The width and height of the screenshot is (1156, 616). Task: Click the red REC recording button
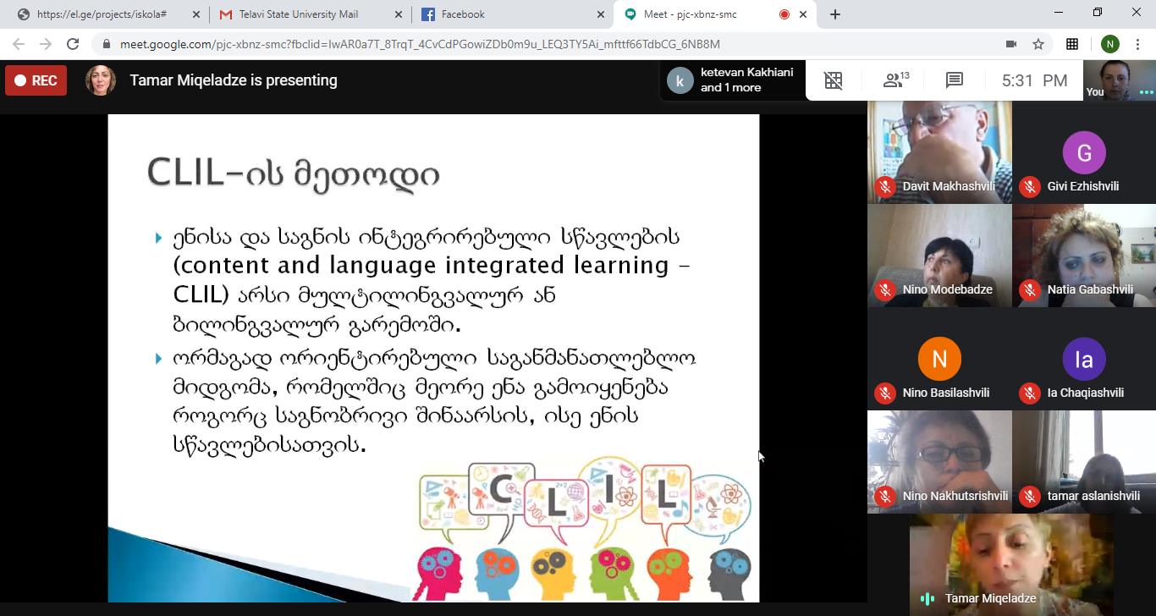click(x=36, y=80)
